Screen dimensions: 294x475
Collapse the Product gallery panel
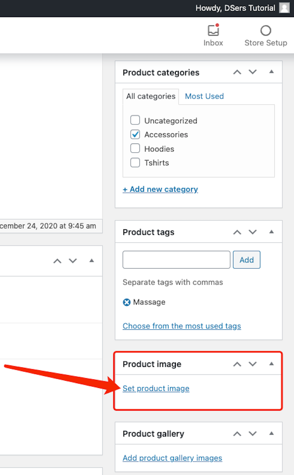pyautogui.click(x=271, y=434)
